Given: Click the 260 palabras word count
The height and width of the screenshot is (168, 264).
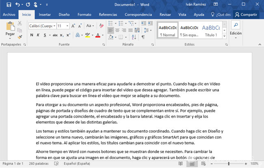Looking at the screenshot, I should 39,164.
